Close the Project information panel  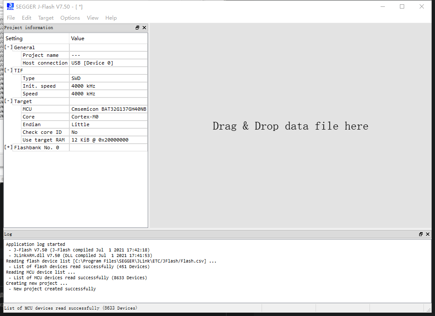click(x=144, y=28)
